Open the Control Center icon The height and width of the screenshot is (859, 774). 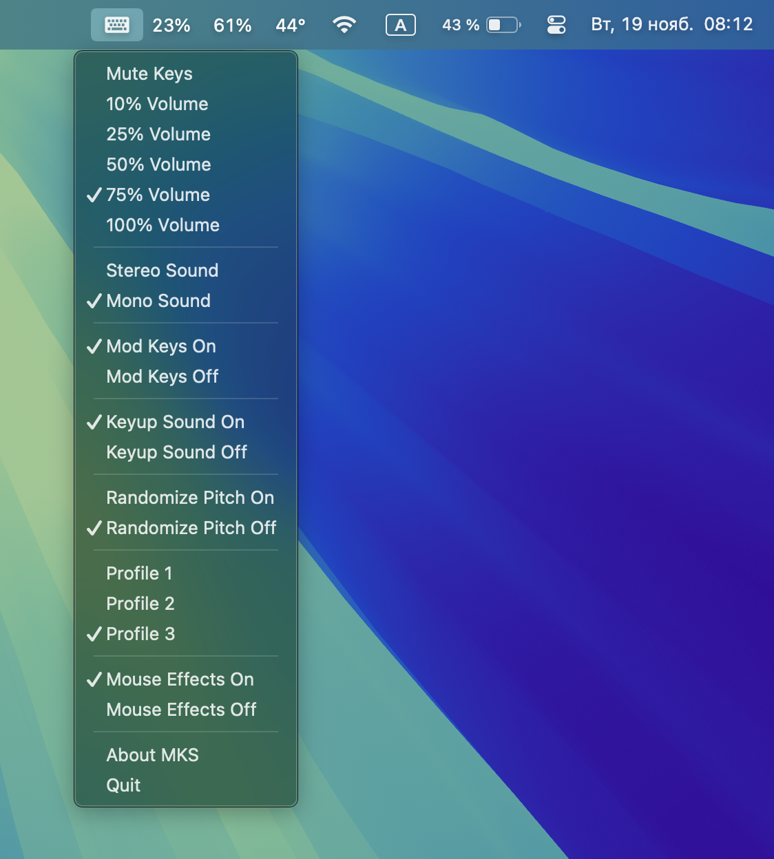[556, 25]
